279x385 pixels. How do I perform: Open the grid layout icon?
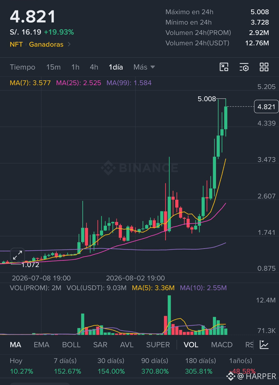[264, 67]
